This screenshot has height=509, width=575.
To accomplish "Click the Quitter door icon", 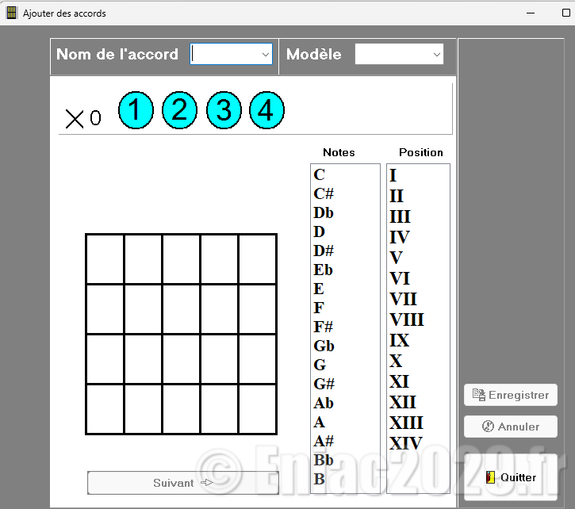I will [490, 477].
